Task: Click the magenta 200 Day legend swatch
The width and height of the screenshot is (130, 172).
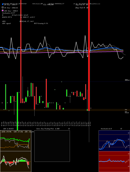Action: point(3,10)
